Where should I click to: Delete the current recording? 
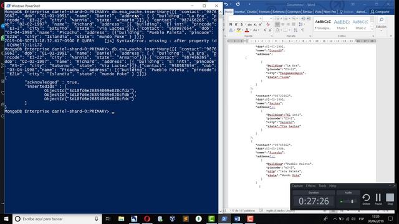(x=366, y=199)
